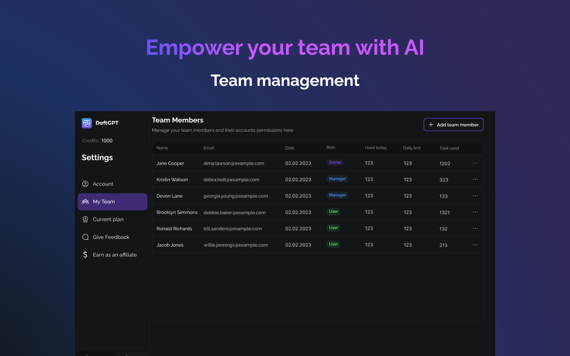Select Jane Cooper's Owner role badge
The width and height of the screenshot is (570, 356).
(x=335, y=162)
